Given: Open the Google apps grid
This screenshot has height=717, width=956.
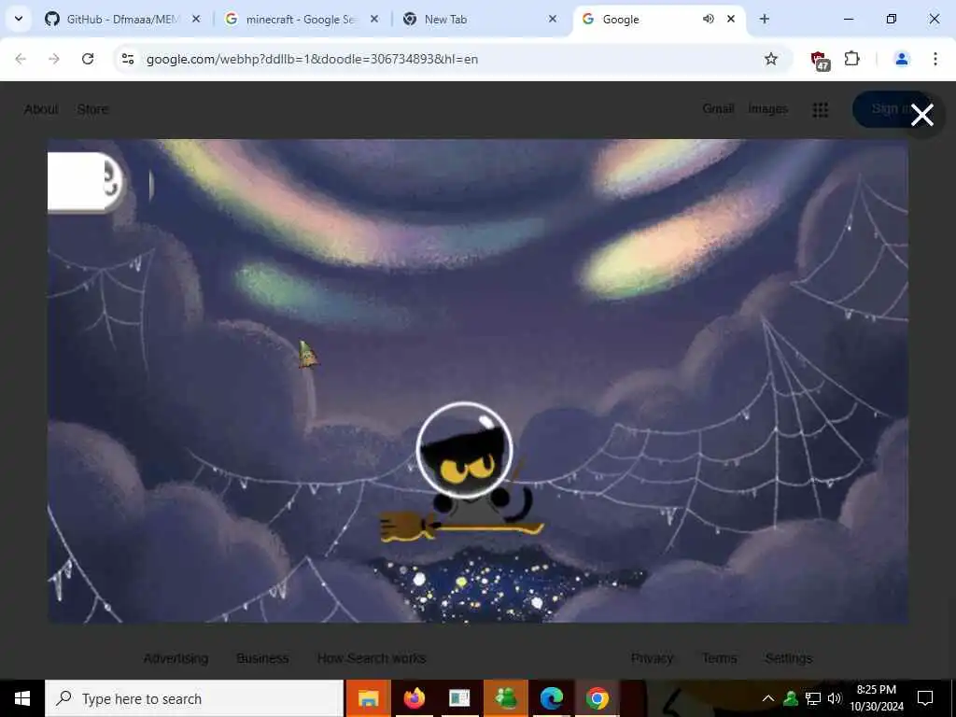Looking at the screenshot, I should (820, 110).
